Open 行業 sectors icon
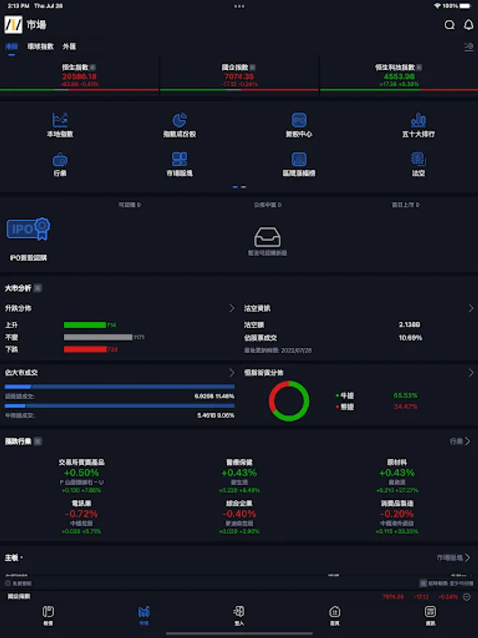Screen dimensions: 478x638 coord(60,159)
